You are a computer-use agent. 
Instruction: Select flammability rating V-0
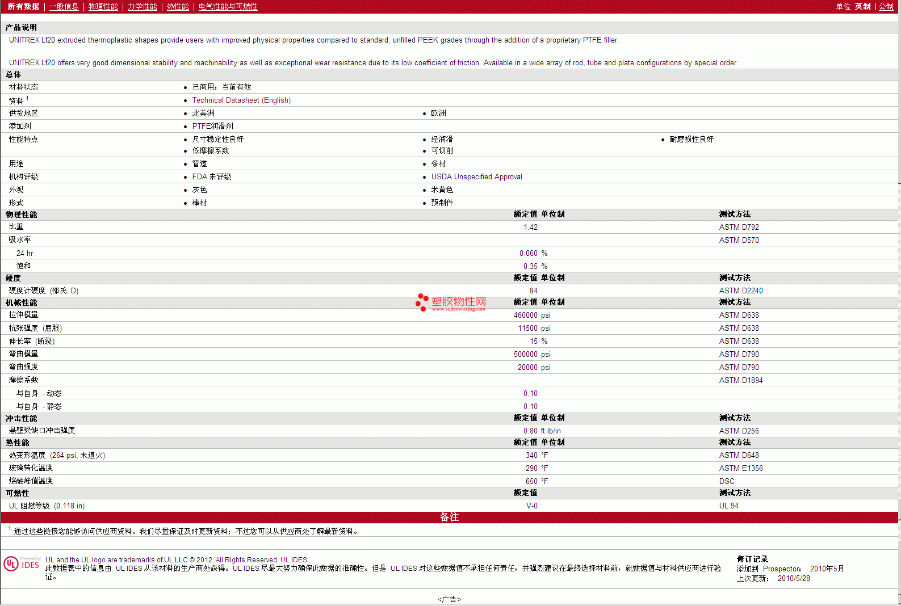532,506
